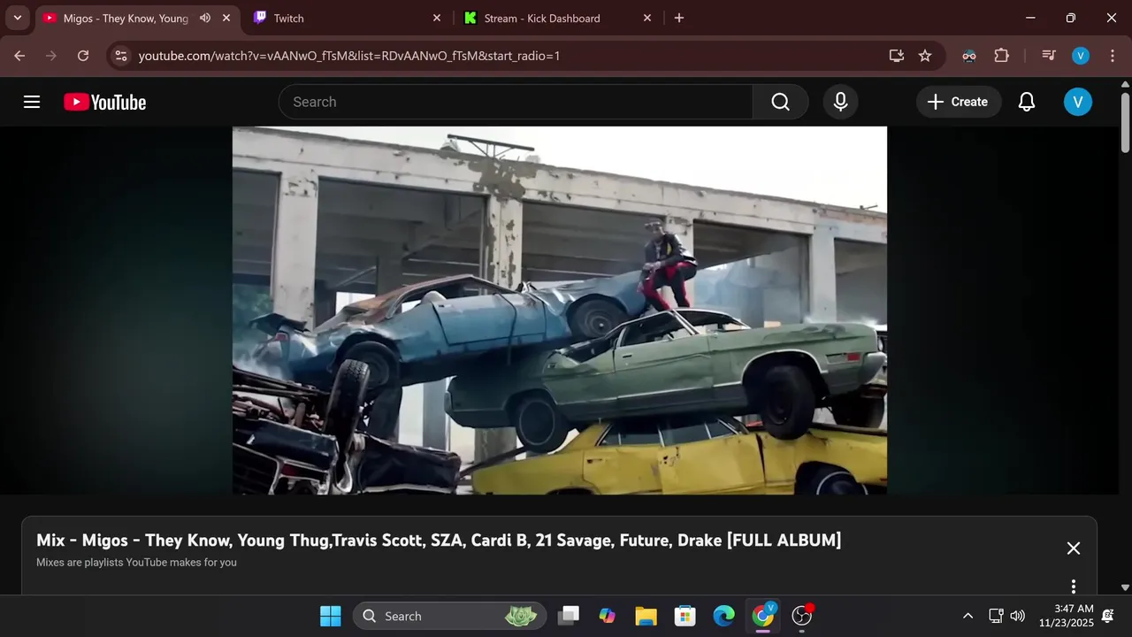Show hidden system tray icons

[968, 616]
